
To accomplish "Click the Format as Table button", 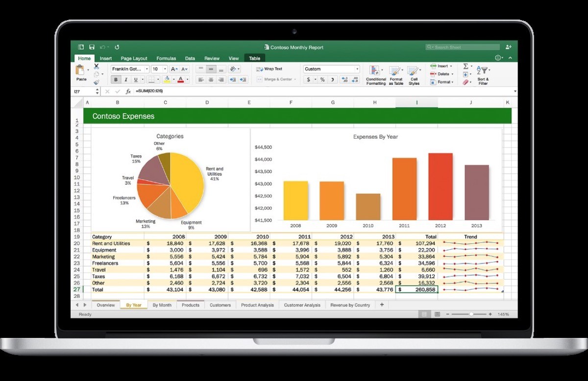I will click(396, 75).
